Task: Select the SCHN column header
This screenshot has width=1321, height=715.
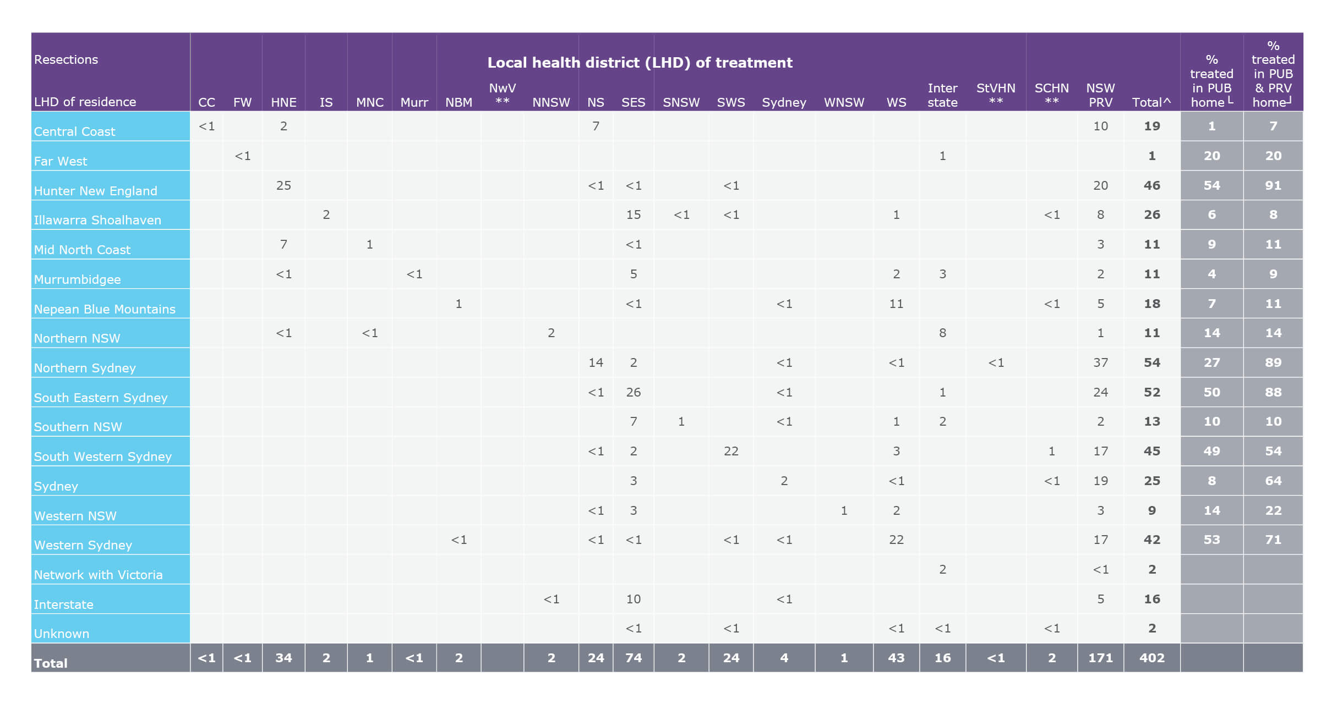Action: pos(1052,96)
